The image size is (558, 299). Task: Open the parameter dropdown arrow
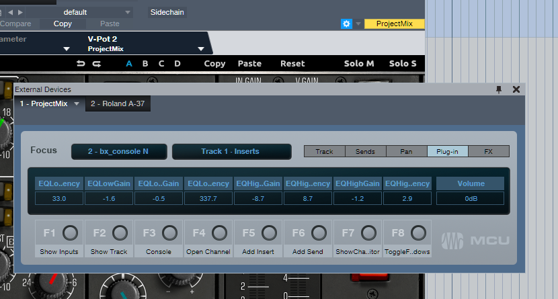(x=67, y=48)
